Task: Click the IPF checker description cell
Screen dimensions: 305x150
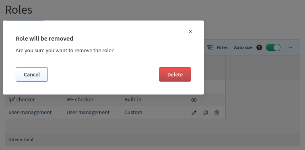Action: click(x=92, y=99)
